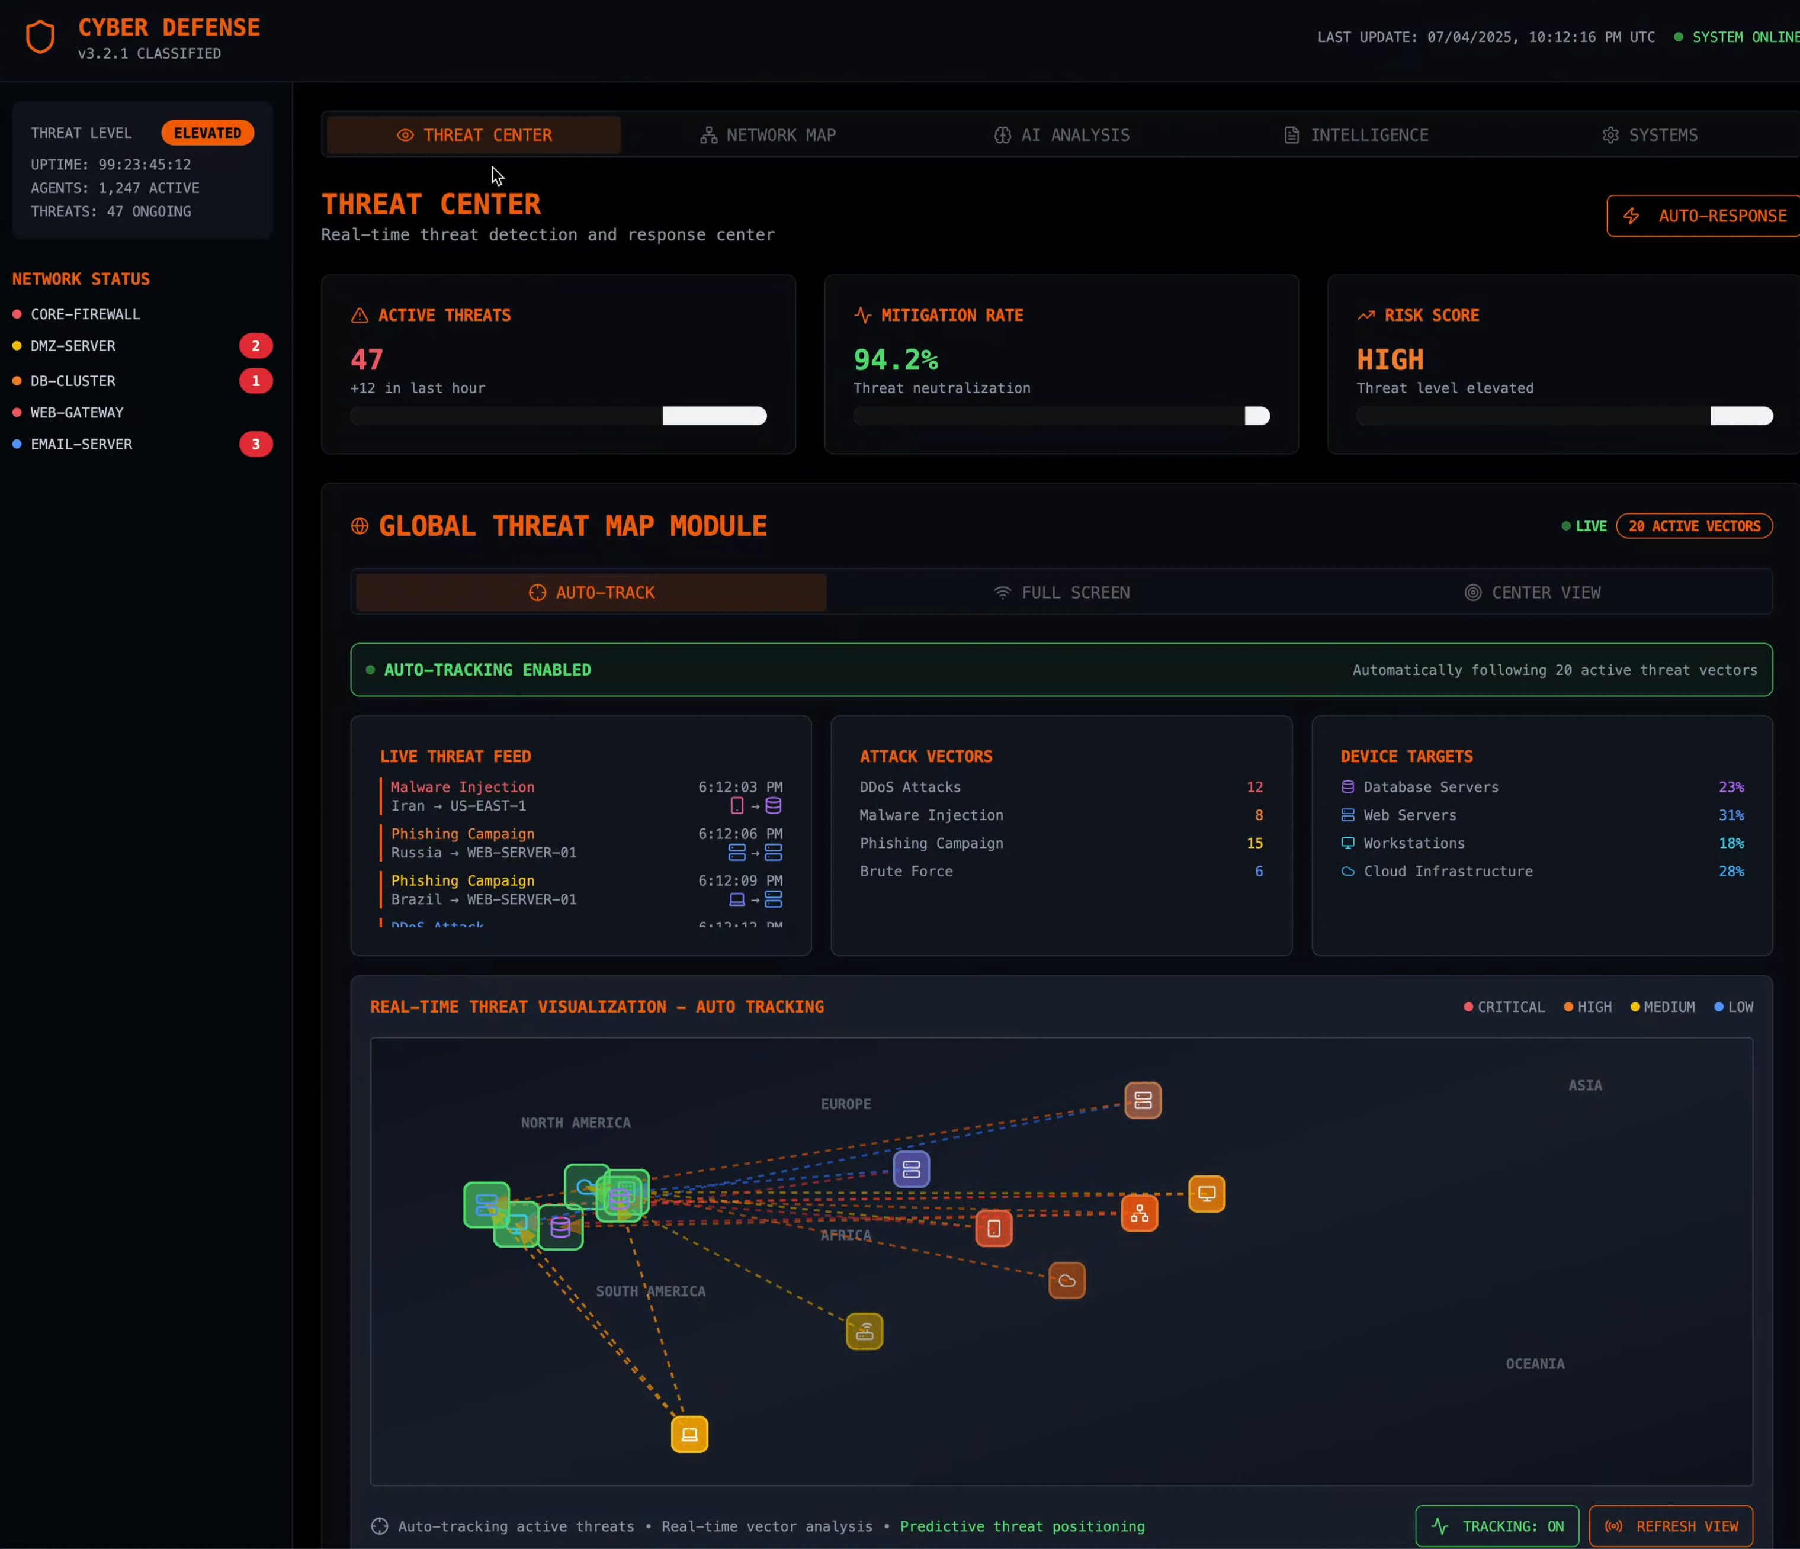Select the workstation monitor node on the map
This screenshot has height=1549, width=1800.
click(1207, 1193)
